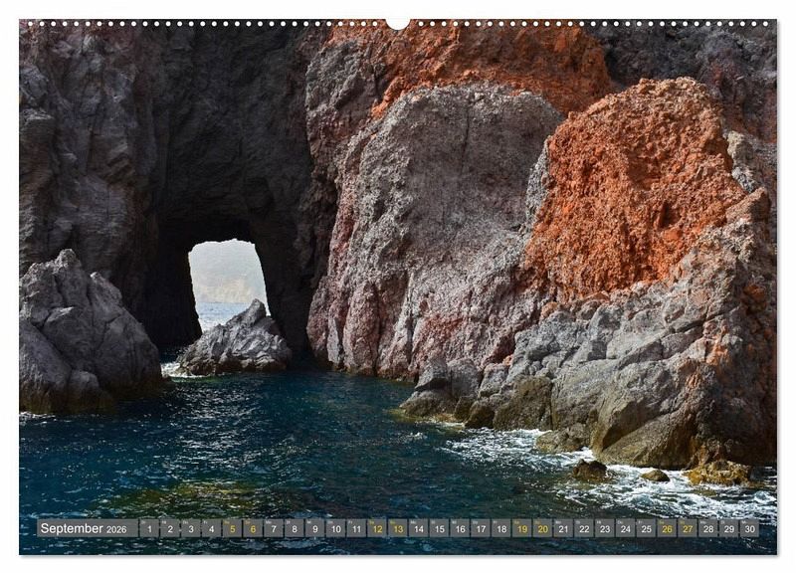The width and height of the screenshot is (796, 574).
Task: Select highlighted day 26 in the strip
Action: pyautogui.click(x=667, y=528)
